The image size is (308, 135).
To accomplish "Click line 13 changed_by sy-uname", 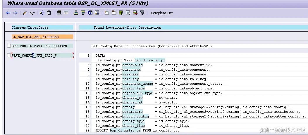I will [x=137, y=98].
